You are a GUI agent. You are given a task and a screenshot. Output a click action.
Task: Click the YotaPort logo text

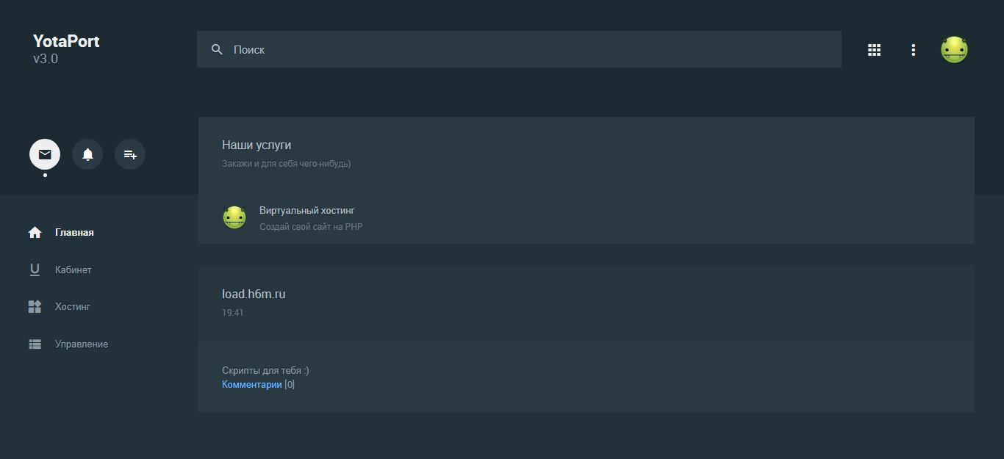pyautogui.click(x=66, y=41)
